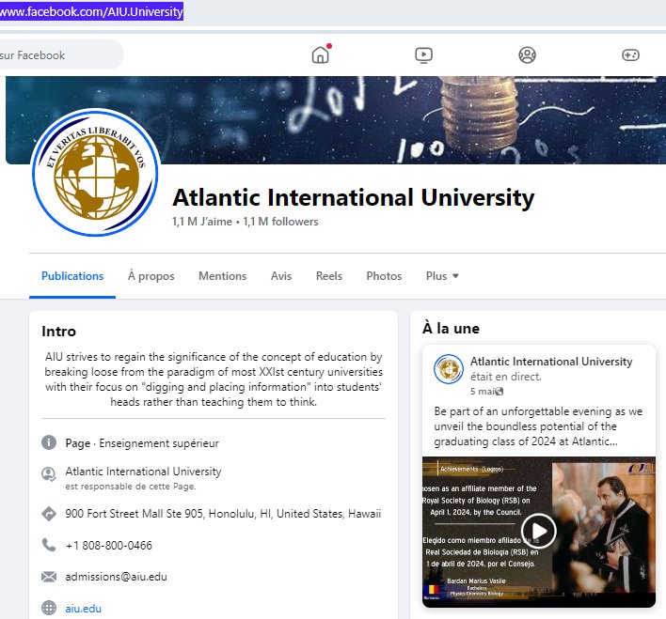Open the Avis tab
This screenshot has width=666, height=619.
point(281,276)
